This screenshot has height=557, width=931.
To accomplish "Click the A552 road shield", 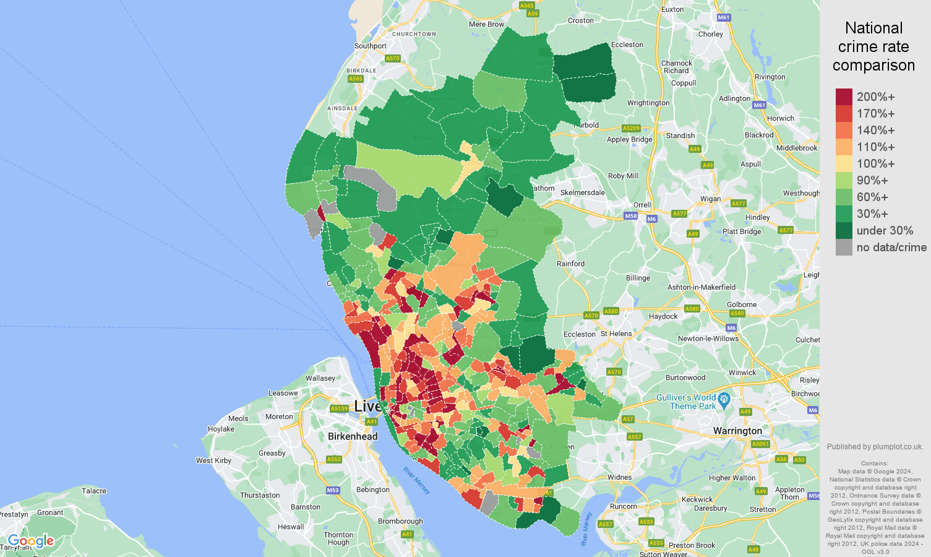I will click(334, 459).
